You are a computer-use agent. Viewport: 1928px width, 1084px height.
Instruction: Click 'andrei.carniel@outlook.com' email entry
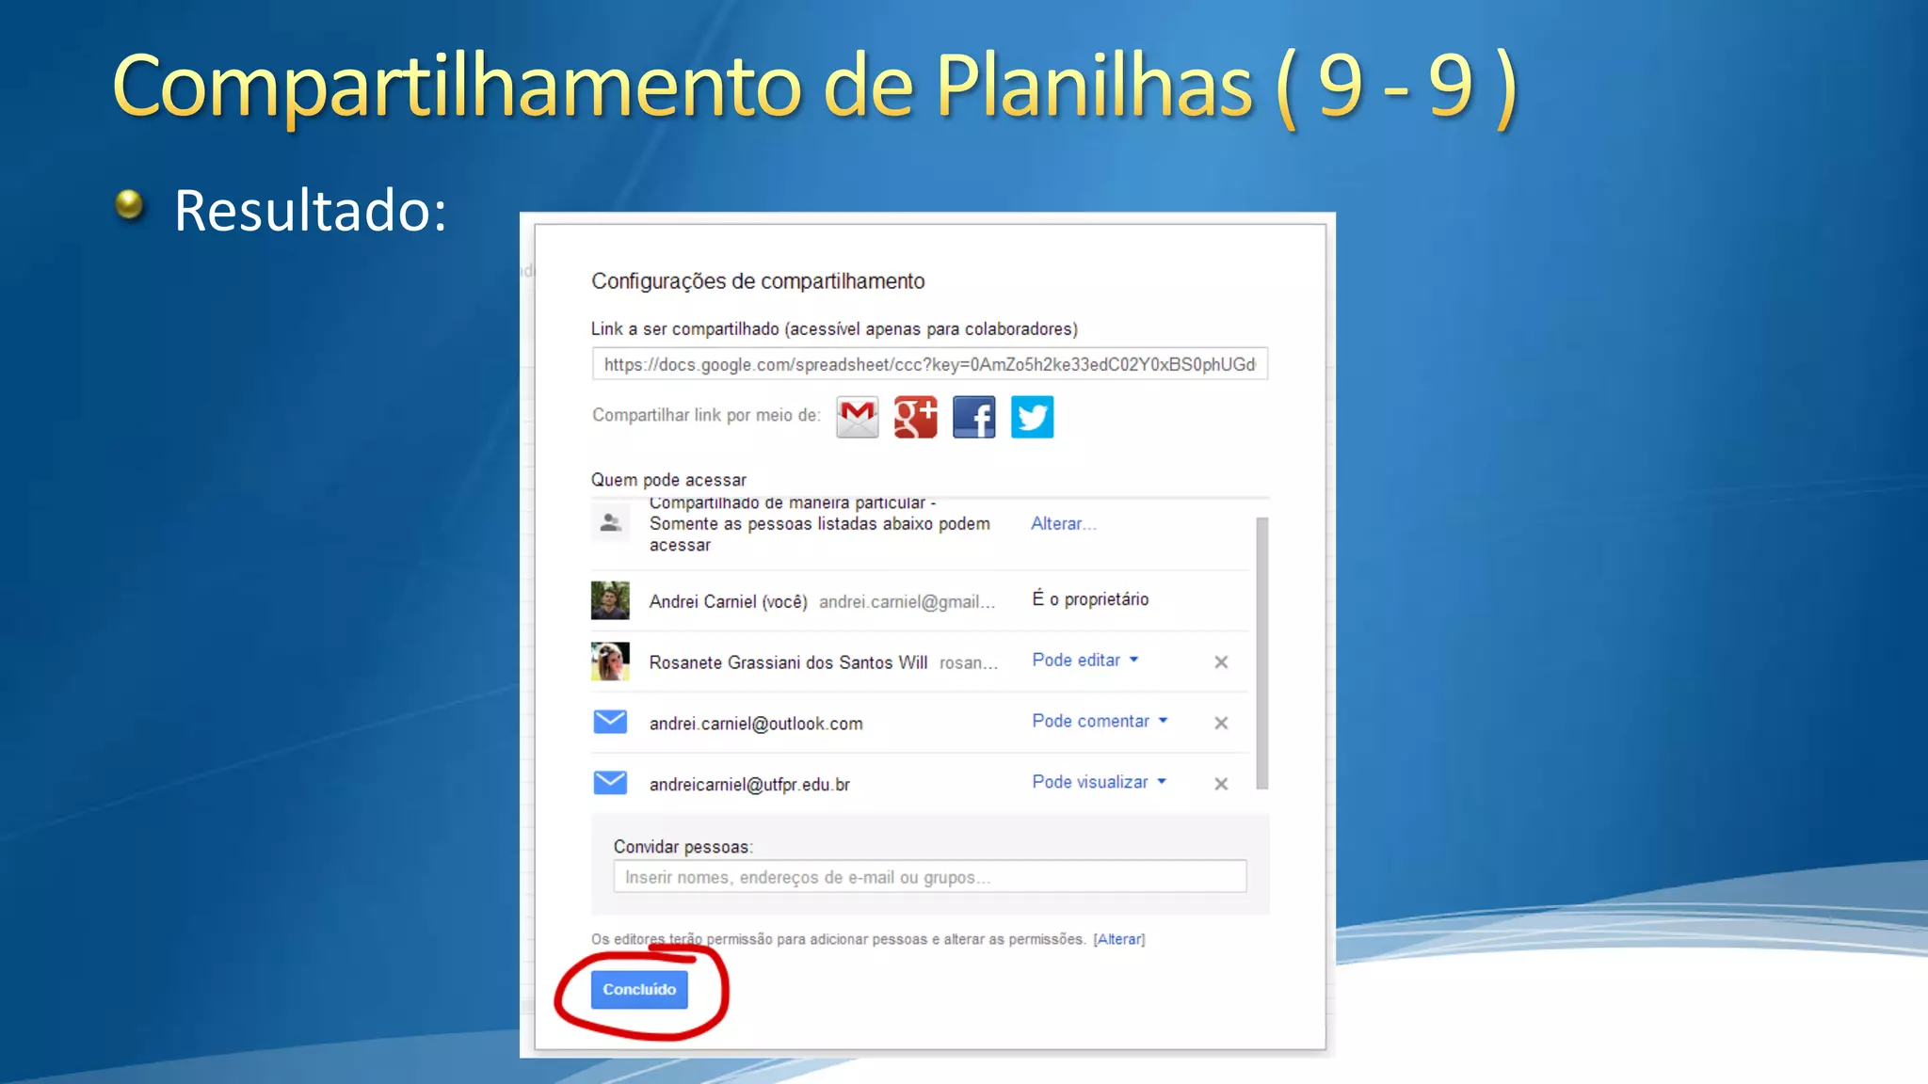[x=756, y=724]
